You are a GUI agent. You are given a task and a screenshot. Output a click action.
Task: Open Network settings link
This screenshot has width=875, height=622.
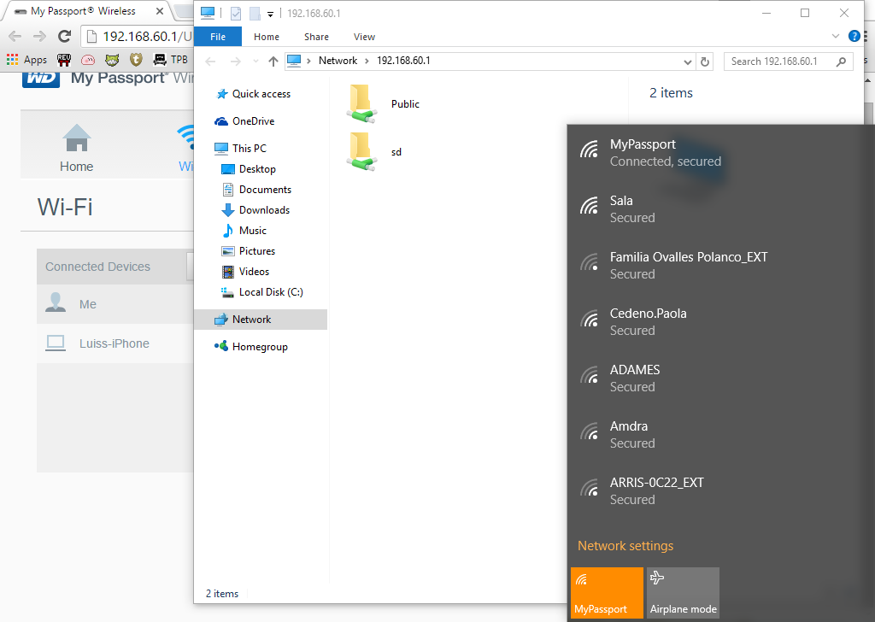coord(625,546)
